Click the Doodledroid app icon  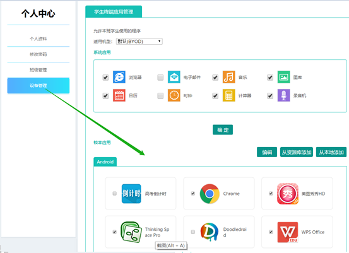[210, 232]
